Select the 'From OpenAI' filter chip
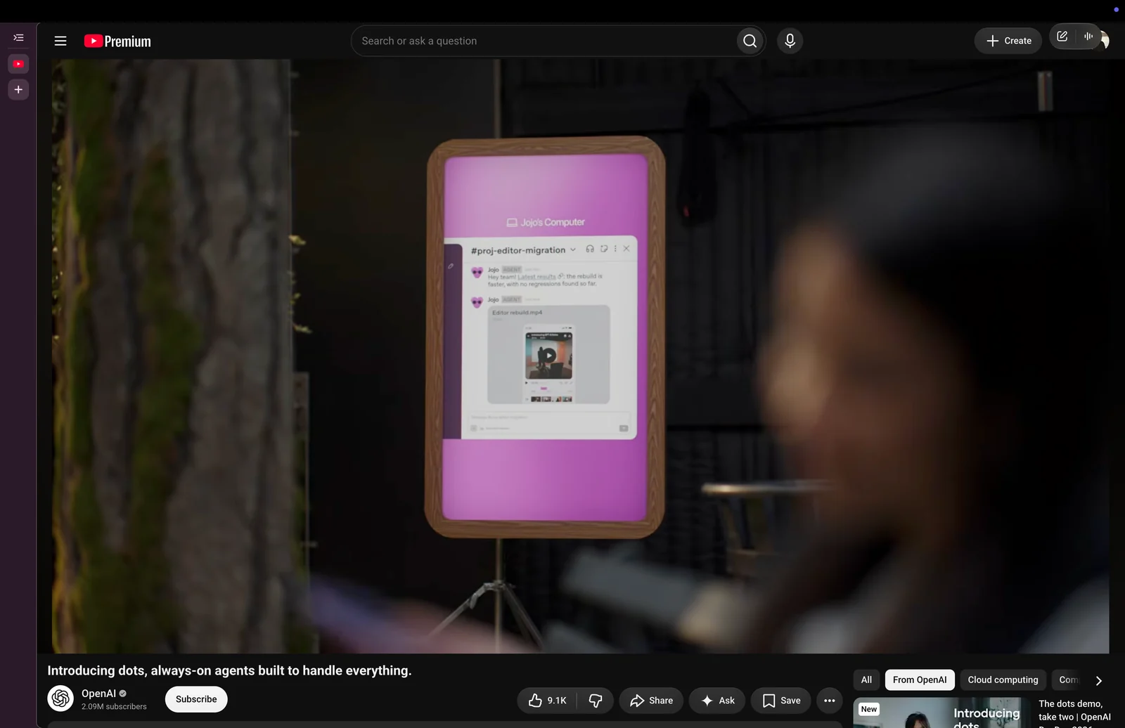Viewport: 1125px width, 728px height. click(x=920, y=680)
